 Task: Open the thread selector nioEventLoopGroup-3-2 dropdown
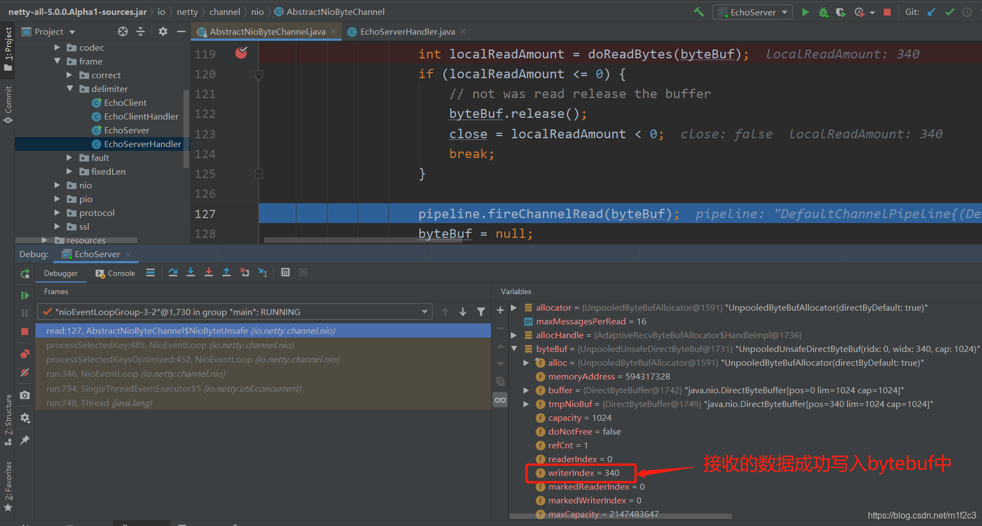point(235,312)
